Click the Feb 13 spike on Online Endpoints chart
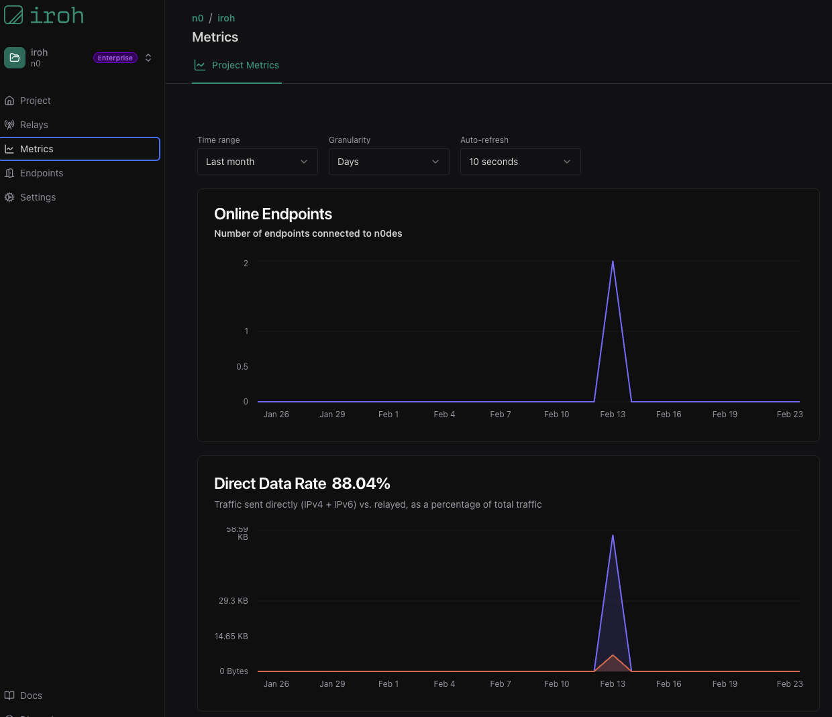 tap(613, 262)
